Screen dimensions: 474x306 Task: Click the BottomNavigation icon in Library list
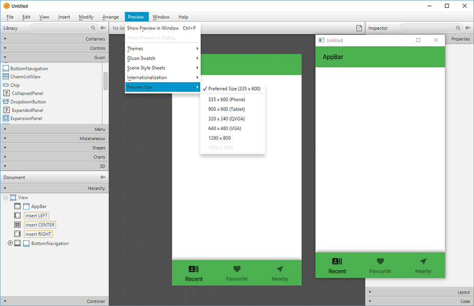[x=6, y=68]
